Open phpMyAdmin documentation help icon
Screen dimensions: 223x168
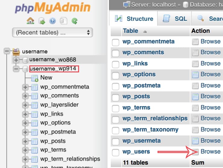(x=53, y=21)
